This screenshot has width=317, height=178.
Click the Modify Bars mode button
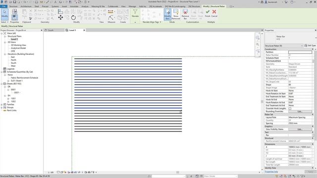point(167,14)
